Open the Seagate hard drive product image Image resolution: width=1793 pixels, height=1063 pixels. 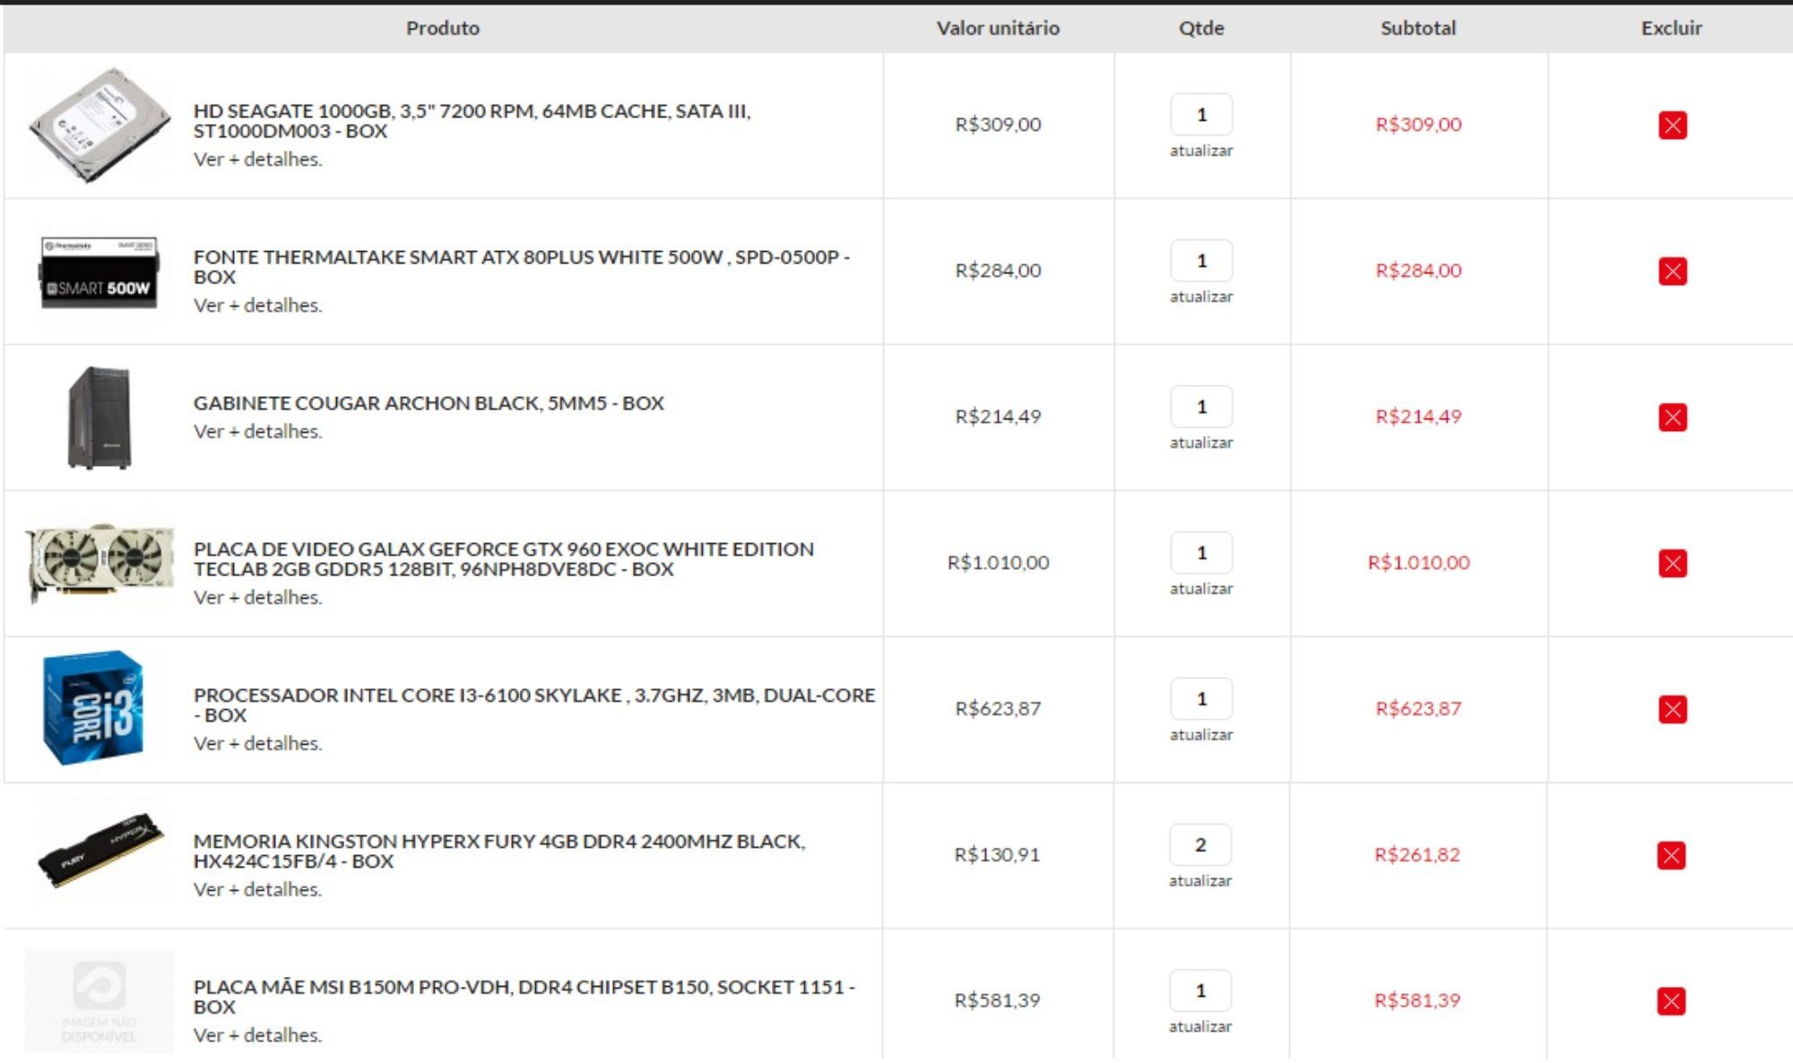pyautogui.click(x=100, y=125)
